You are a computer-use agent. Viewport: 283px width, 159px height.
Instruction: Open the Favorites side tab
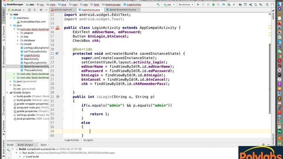(4, 128)
